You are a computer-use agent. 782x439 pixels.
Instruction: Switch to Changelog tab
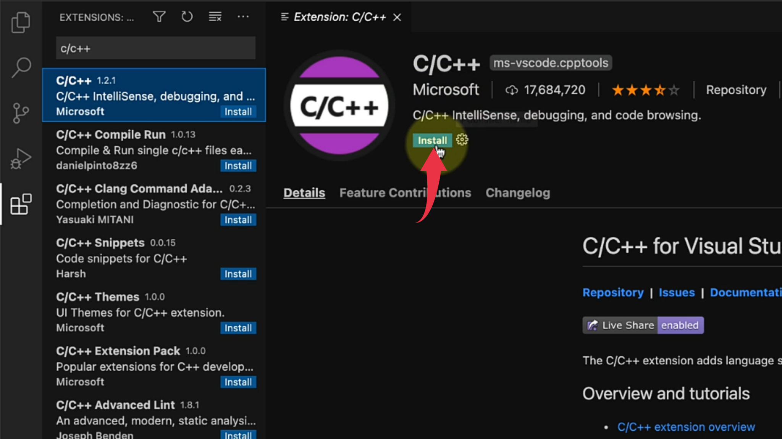point(518,192)
